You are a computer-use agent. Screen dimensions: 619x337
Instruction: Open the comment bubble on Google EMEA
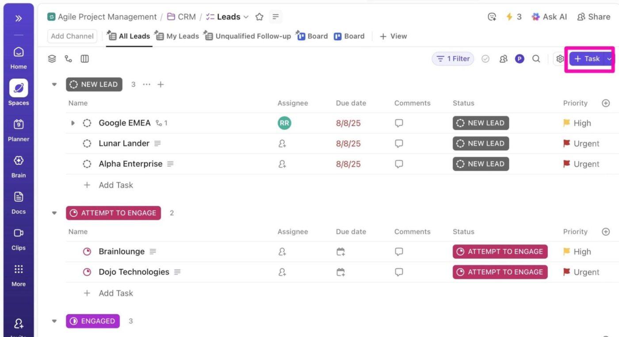coord(399,123)
